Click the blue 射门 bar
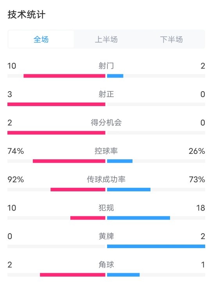Viewport: 213px width, 288px height. point(115,76)
